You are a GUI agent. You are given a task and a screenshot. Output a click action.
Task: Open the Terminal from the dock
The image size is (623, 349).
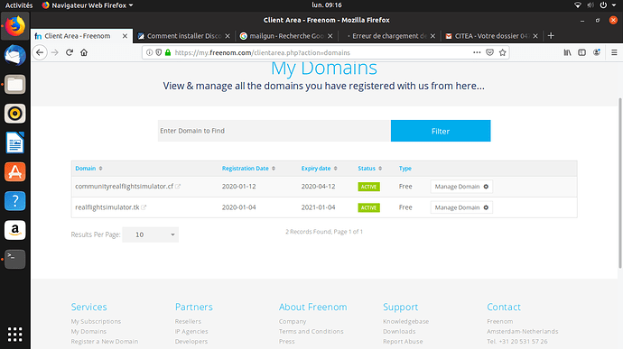[x=15, y=259]
